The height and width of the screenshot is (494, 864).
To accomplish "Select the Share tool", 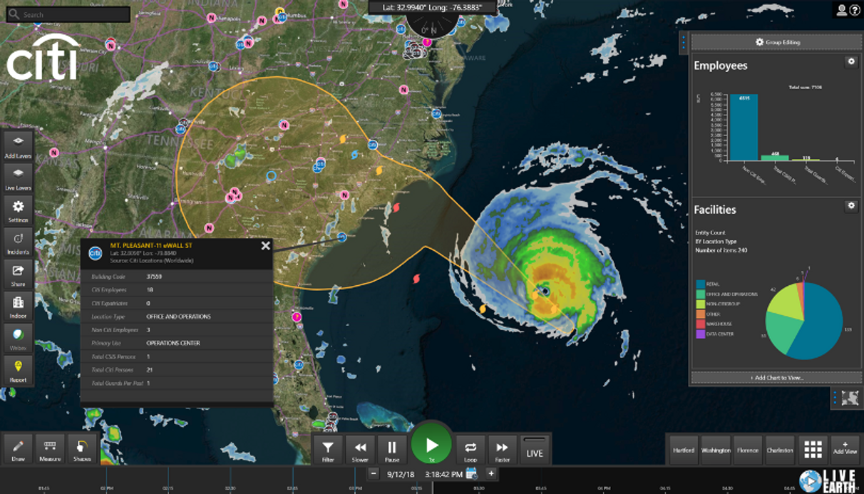I will click(17, 274).
